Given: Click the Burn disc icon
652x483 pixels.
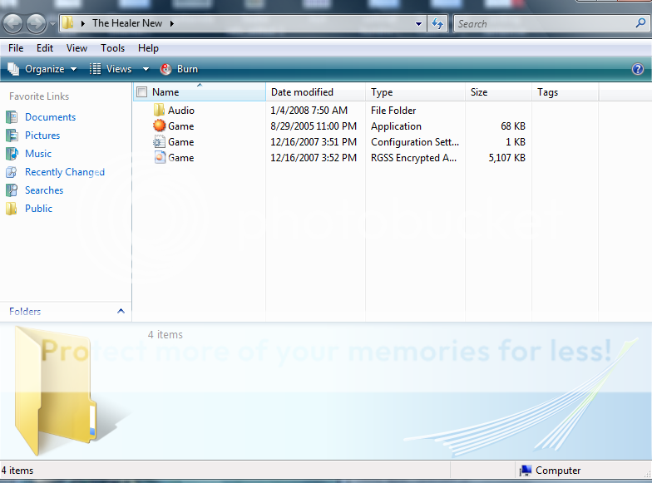Looking at the screenshot, I should click(166, 69).
